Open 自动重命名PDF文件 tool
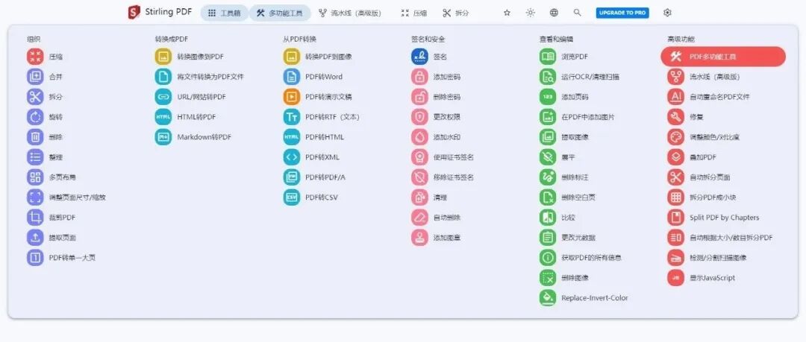This screenshot has width=806, height=342. pyautogui.click(x=709, y=97)
